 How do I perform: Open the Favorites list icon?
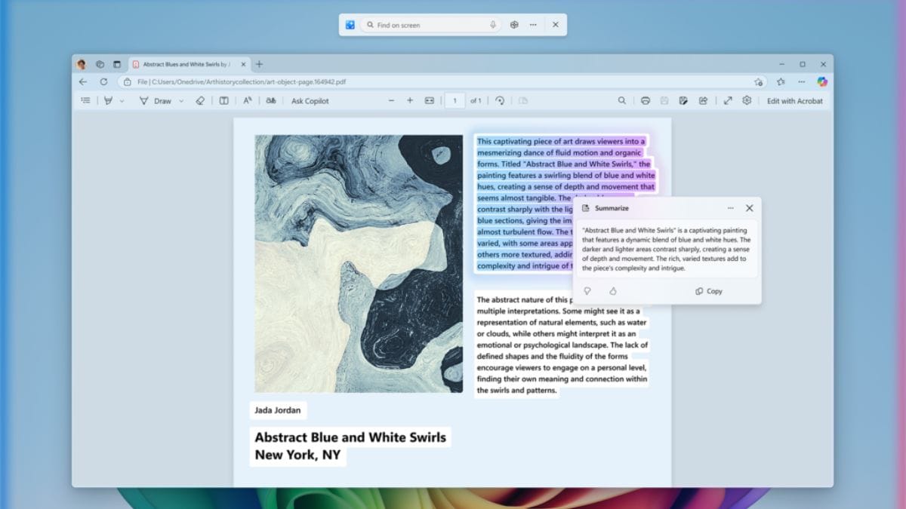coord(781,81)
